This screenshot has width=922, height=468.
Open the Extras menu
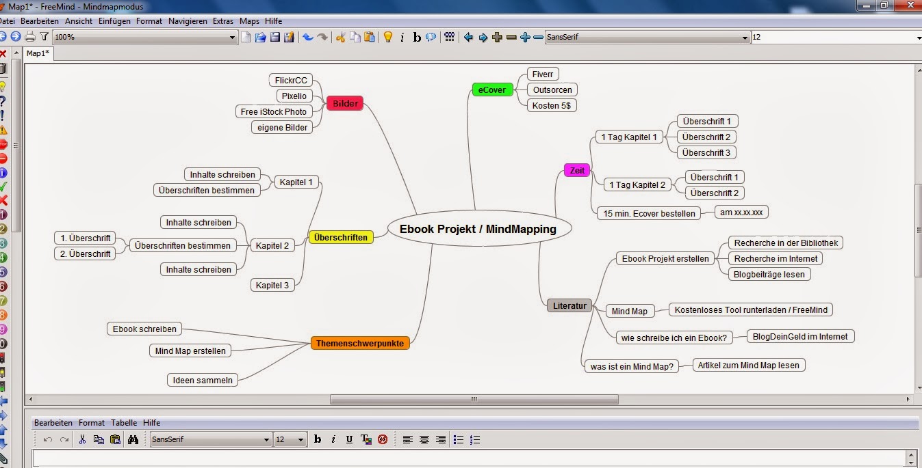[x=223, y=21]
